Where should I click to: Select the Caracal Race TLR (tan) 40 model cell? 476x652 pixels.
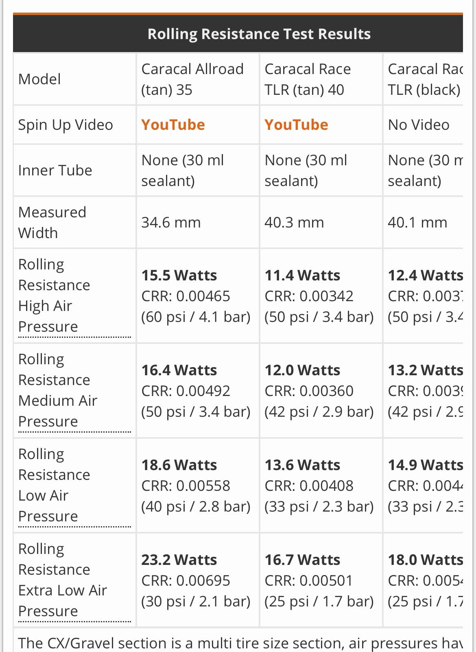coord(308,79)
